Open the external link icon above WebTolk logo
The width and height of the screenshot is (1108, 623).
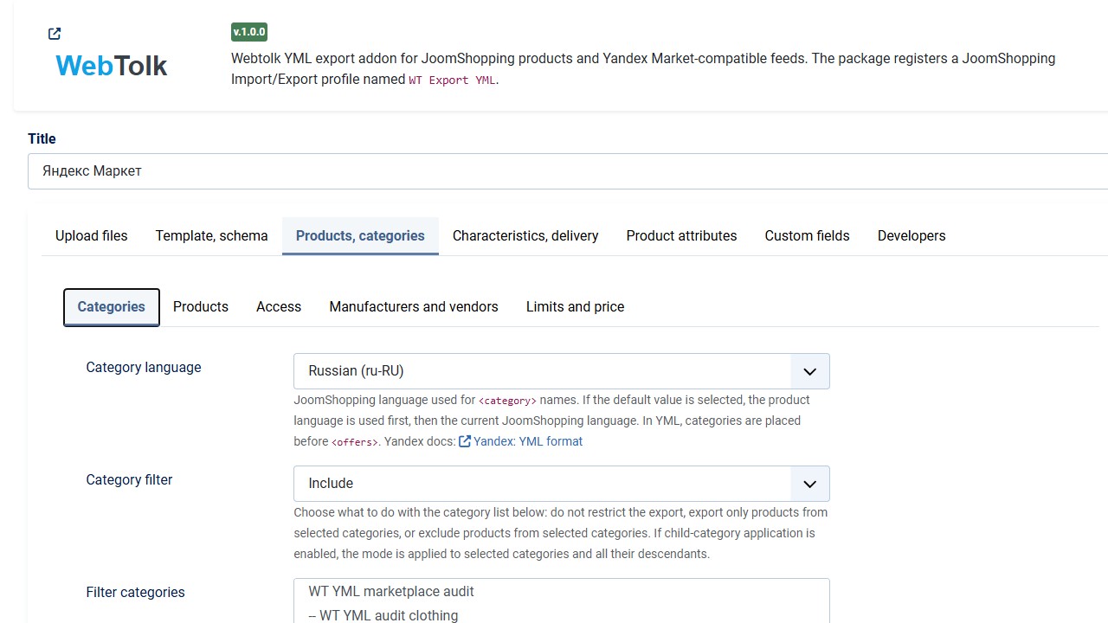click(55, 34)
